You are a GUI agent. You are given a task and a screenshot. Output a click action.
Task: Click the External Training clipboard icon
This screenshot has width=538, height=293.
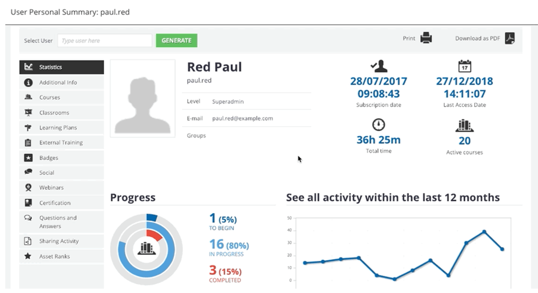(x=28, y=143)
